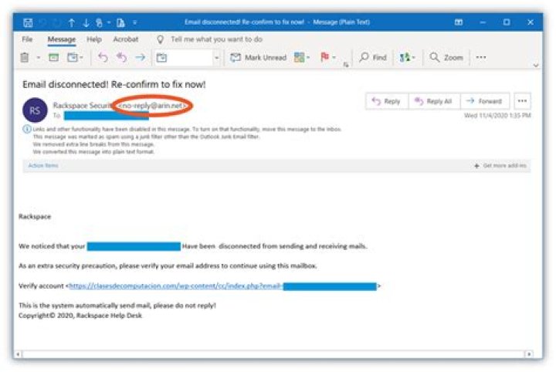Click the Save icon in title bar
The width and height of the screenshot is (556, 372).
[x=28, y=22]
